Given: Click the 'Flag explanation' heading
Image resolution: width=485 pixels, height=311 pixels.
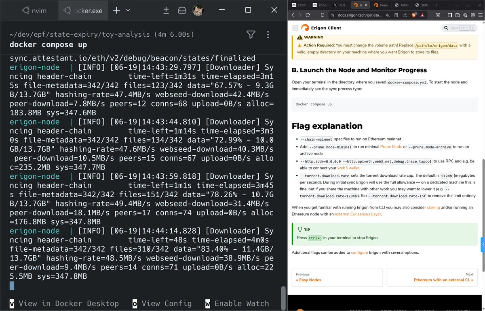Looking at the screenshot, I should point(327,126).
